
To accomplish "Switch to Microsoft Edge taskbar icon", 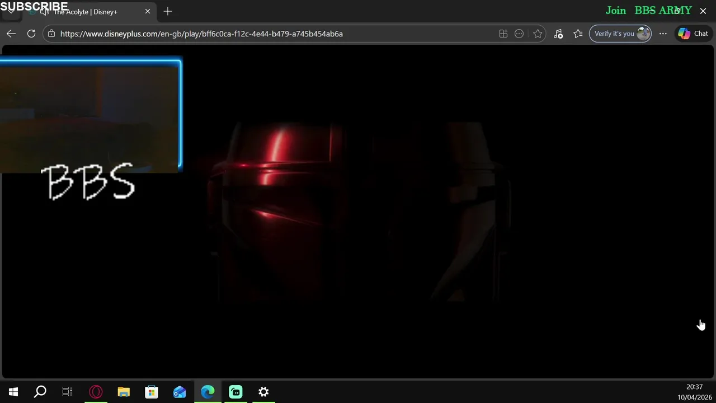I will point(208,392).
